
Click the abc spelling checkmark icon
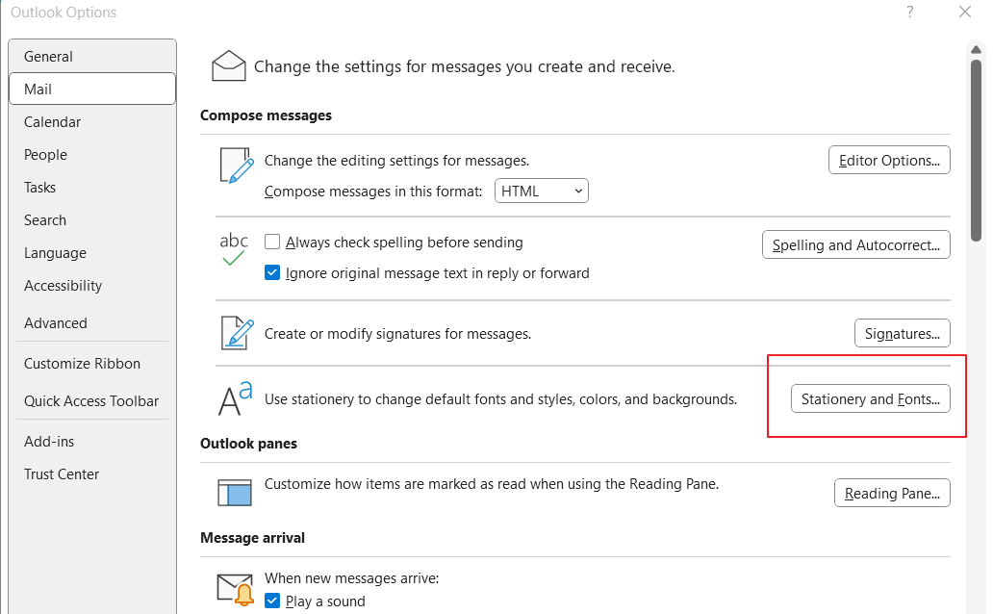coord(234,249)
